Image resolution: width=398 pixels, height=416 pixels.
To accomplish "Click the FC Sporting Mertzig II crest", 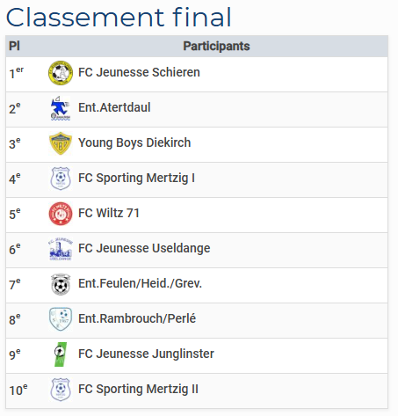I will tap(61, 390).
